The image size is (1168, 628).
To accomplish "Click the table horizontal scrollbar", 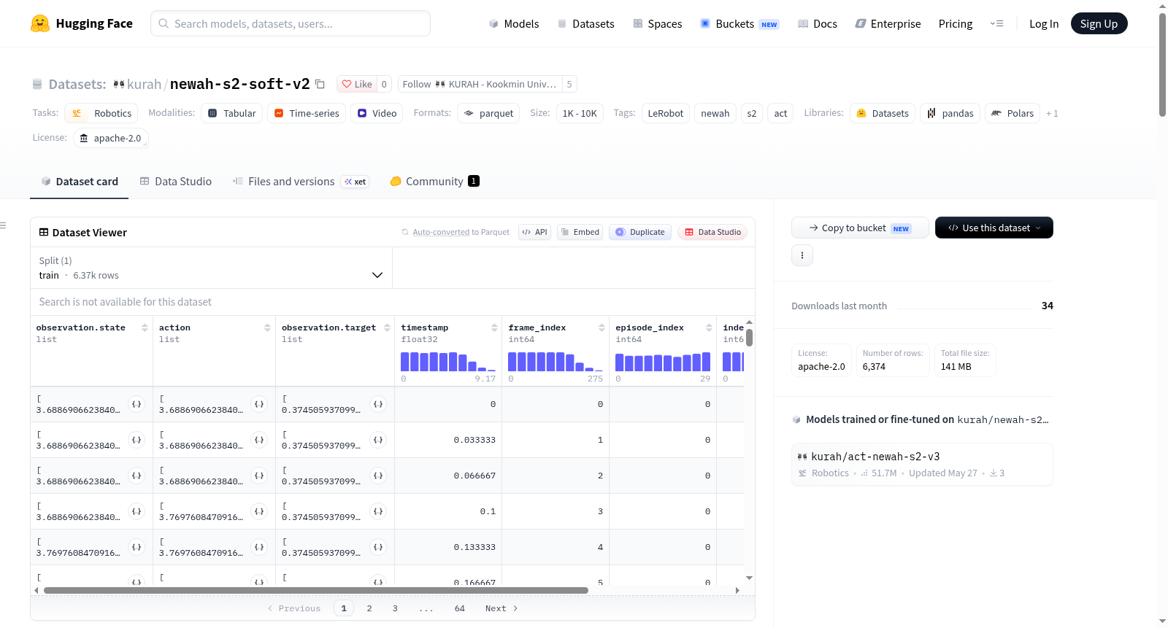I will coord(316,590).
